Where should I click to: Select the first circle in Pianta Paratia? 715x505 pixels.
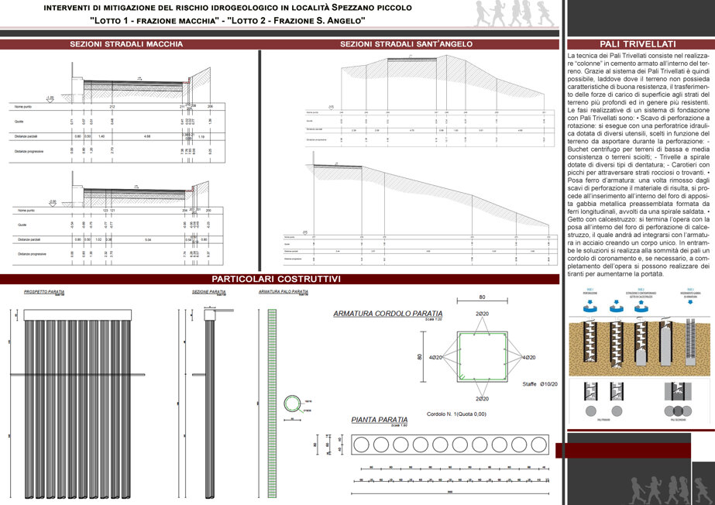coord(361,445)
